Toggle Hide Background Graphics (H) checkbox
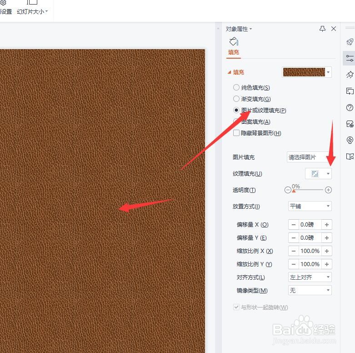Viewport: 355px width, 353px height. (236, 133)
